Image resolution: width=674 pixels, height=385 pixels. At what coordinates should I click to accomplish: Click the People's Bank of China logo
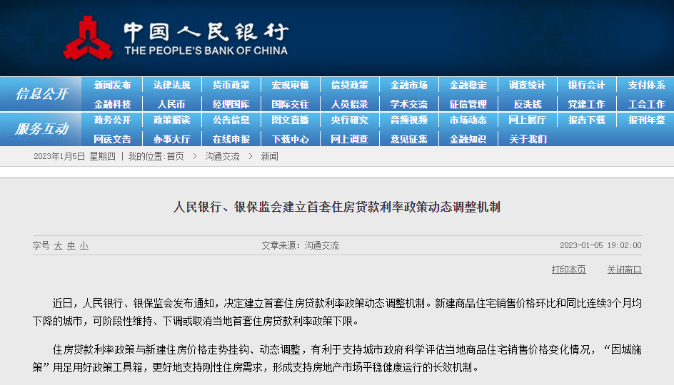click(88, 38)
